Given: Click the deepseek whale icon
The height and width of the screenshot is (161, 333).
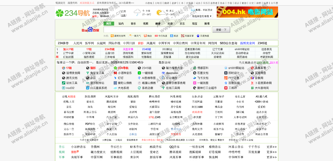Looking at the screenshot, I should pyautogui.click(x=163, y=73).
